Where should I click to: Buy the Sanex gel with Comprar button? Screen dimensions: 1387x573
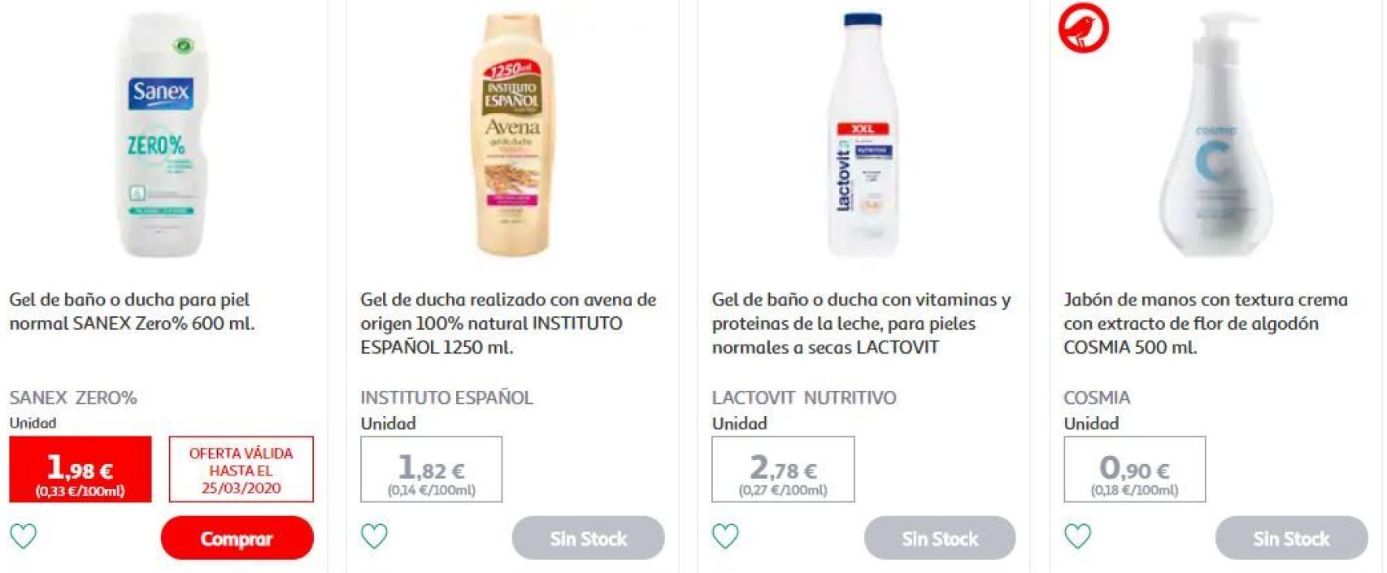(237, 538)
